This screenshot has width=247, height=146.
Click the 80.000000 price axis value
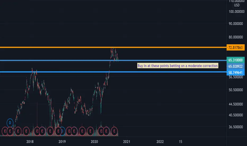pos(236,37)
